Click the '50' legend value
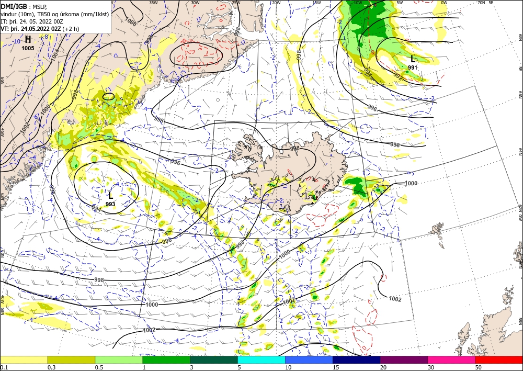Image resolution: width=523 pixels, height=371 pixels. point(479,367)
